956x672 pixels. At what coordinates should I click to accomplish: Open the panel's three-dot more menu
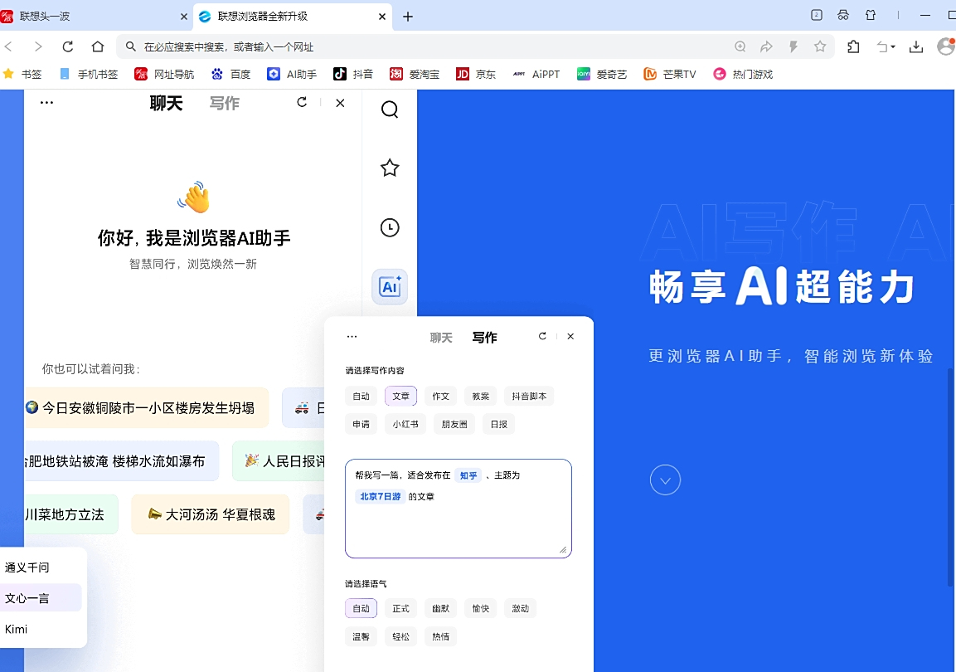[x=352, y=336]
